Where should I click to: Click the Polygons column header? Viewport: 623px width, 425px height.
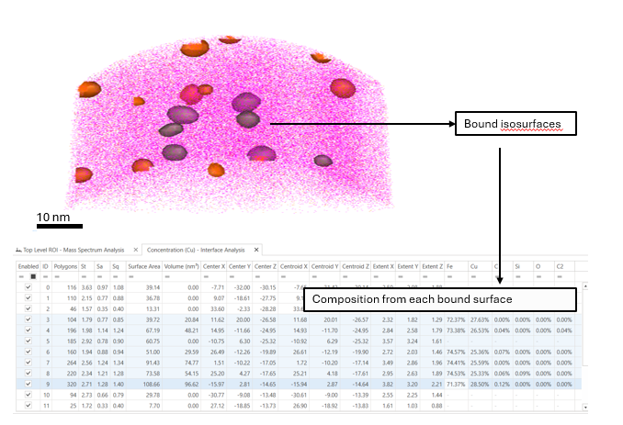65,265
